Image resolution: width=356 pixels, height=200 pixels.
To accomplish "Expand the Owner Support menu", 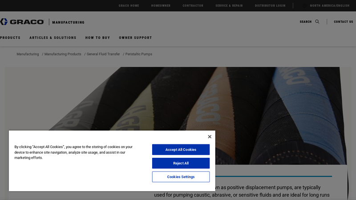I will (135, 38).
